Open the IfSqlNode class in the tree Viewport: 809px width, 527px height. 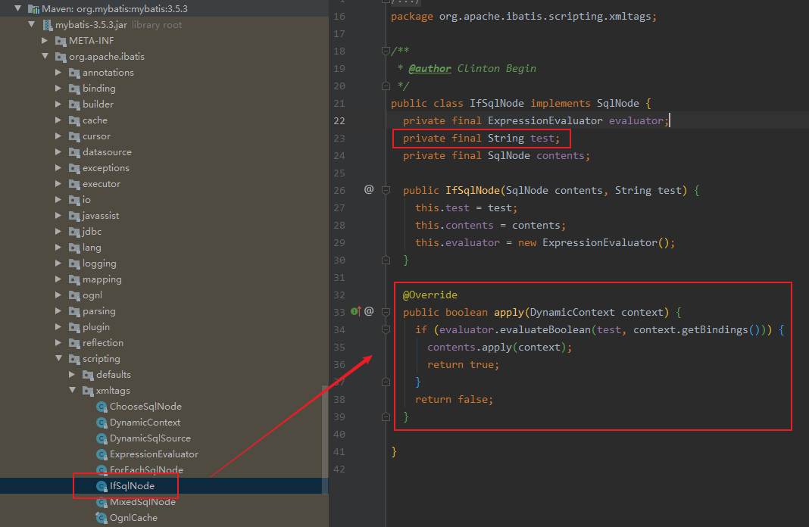(132, 486)
